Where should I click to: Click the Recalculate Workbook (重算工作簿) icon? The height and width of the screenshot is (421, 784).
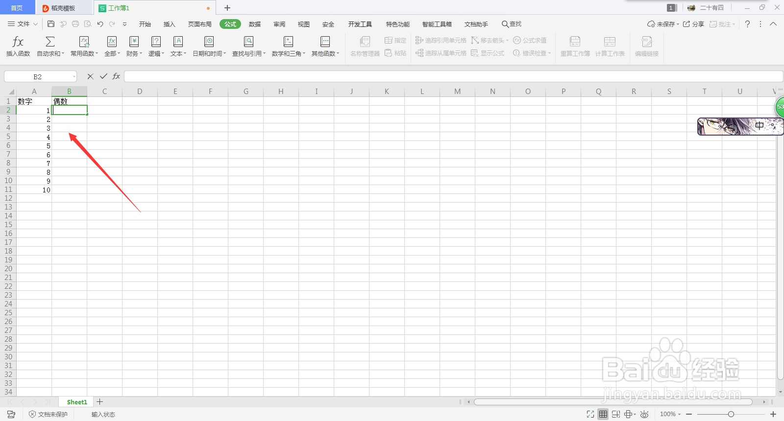tap(575, 42)
